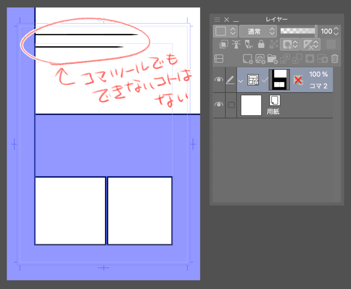Image resolution: width=351 pixels, height=289 pixels.
Task: Collapse the コマ 2 folder chevron
Action: [x=241, y=81]
